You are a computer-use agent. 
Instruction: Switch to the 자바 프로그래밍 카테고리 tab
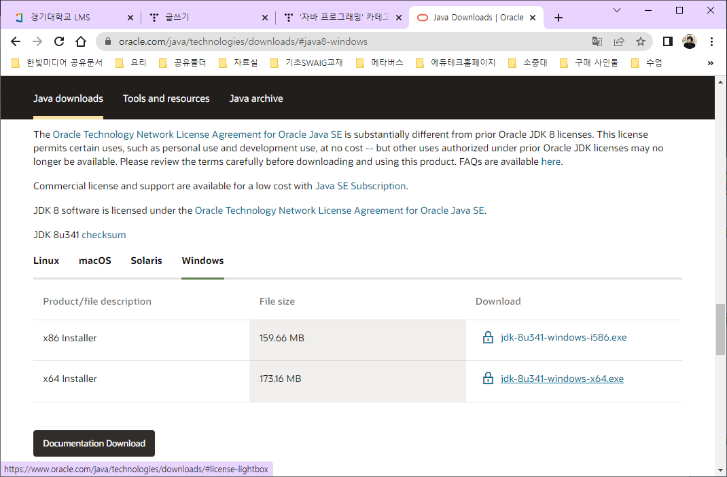341,18
